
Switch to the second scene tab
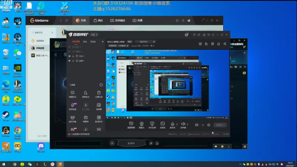pos(85,42)
